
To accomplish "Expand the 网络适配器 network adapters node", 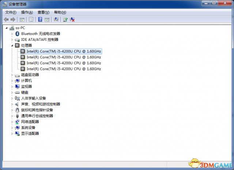I will [x=12, y=121].
